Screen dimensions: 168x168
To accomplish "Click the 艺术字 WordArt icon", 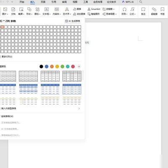I will 67,10.
